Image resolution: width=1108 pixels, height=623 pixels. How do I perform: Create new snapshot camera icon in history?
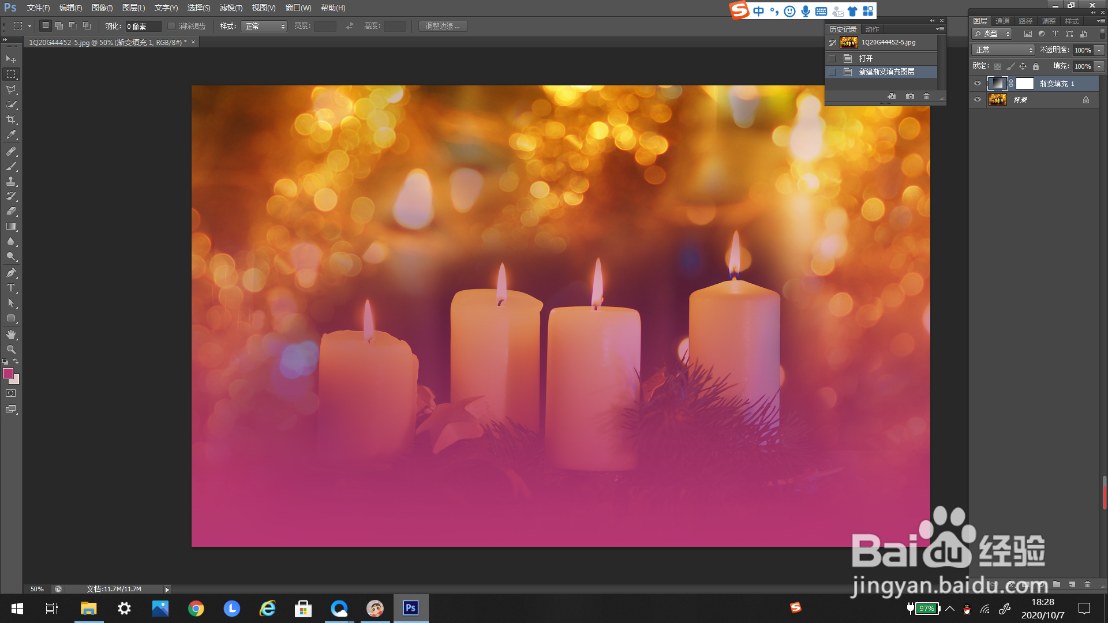tap(910, 96)
